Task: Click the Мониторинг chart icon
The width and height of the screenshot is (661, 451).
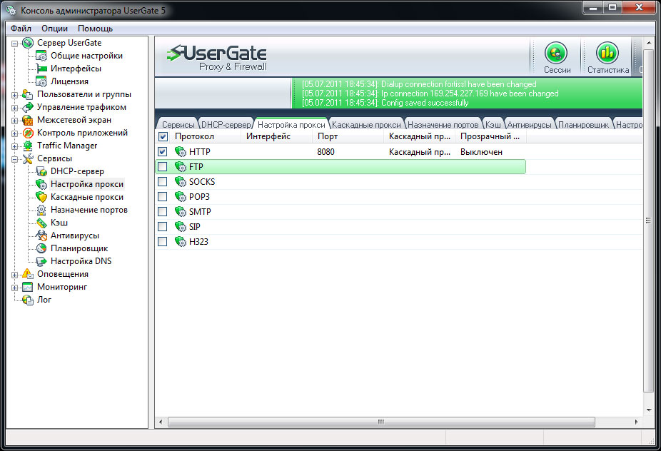Action: 28,287
